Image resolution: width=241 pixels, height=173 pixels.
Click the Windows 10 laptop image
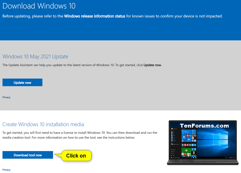(x=203, y=143)
